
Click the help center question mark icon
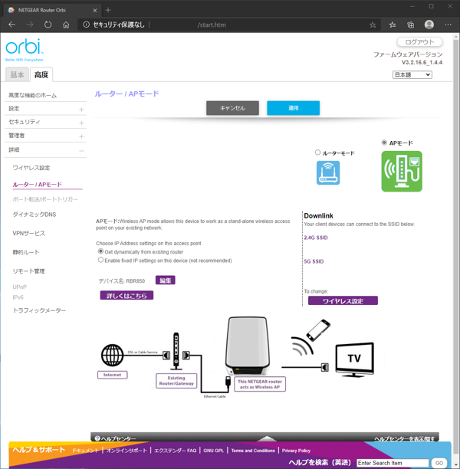[97, 438]
